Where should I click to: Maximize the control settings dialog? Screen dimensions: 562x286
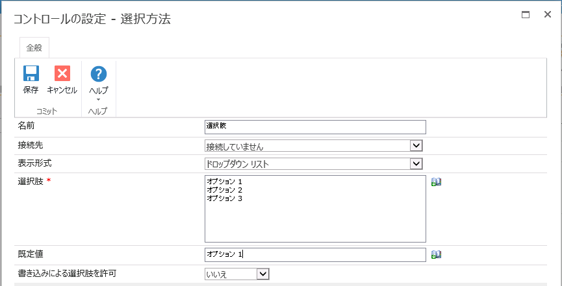coord(526,14)
